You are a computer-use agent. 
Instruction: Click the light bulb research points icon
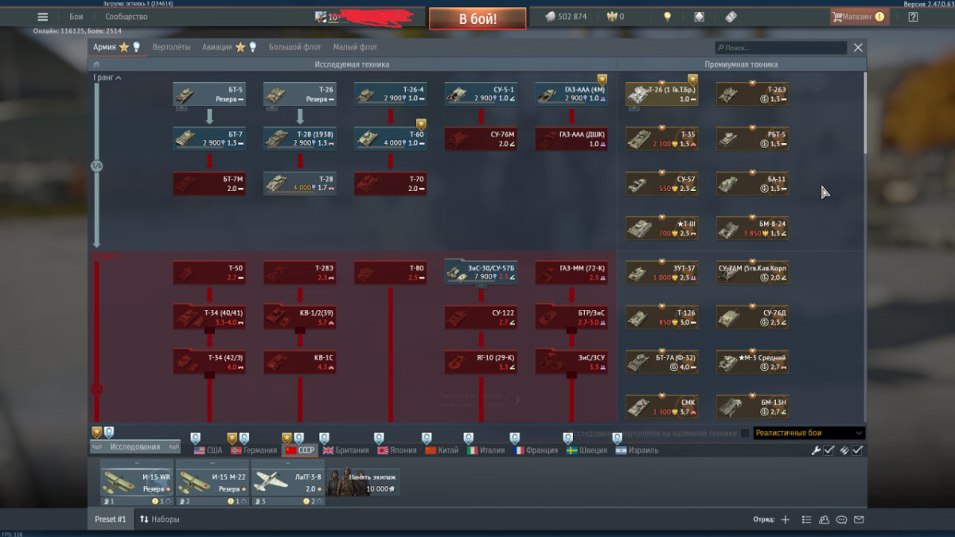click(667, 17)
